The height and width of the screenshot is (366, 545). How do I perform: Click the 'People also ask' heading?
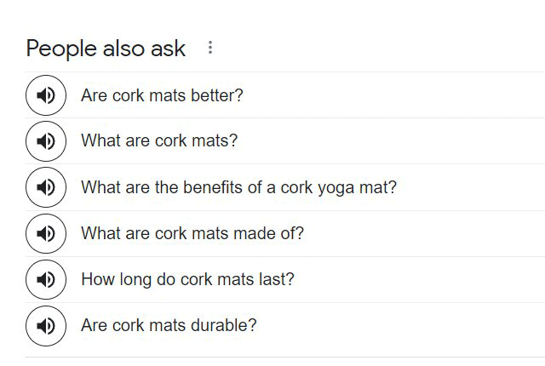pyautogui.click(x=106, y=49)
